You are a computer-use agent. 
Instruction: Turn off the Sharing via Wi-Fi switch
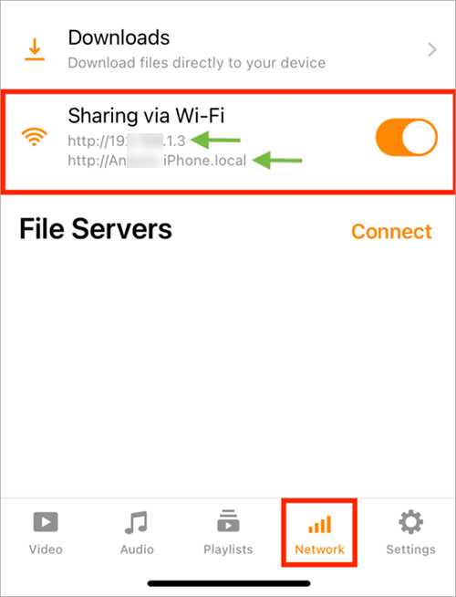click(407, 137)
